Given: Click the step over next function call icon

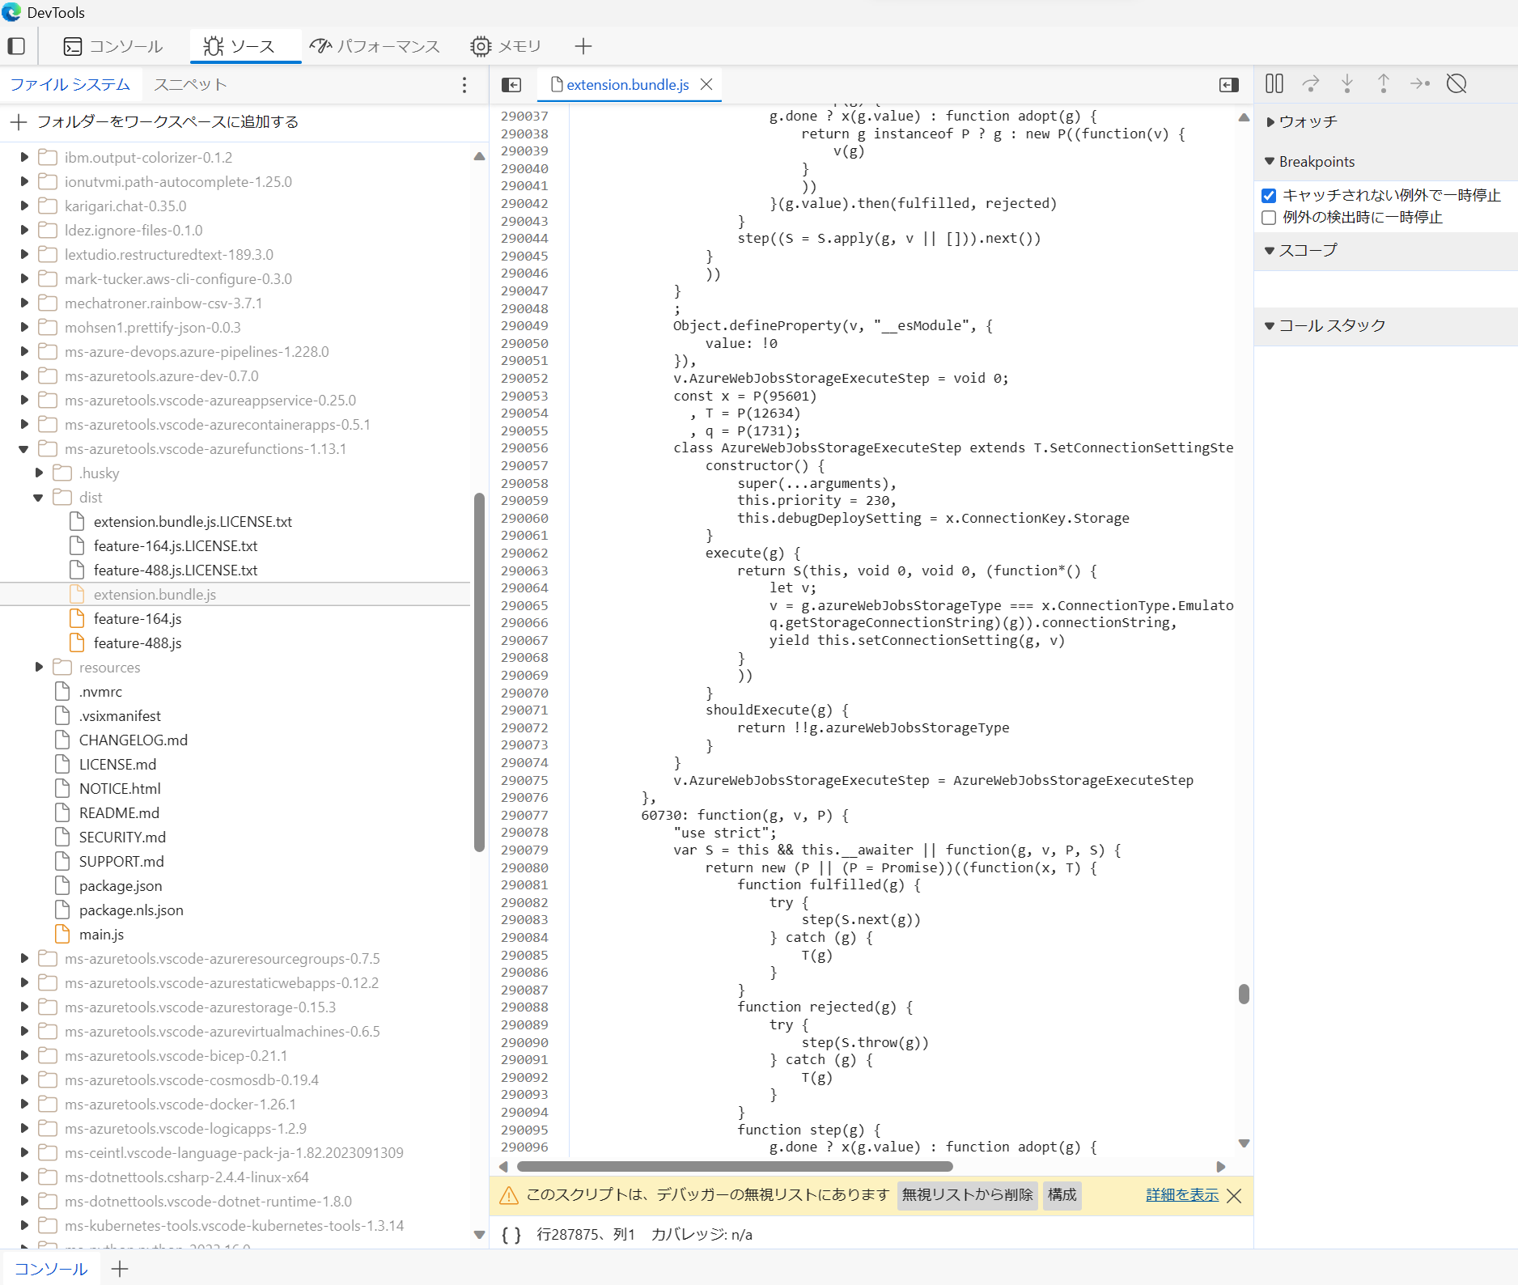Looking at the screenshot, I should point(1311,83).
